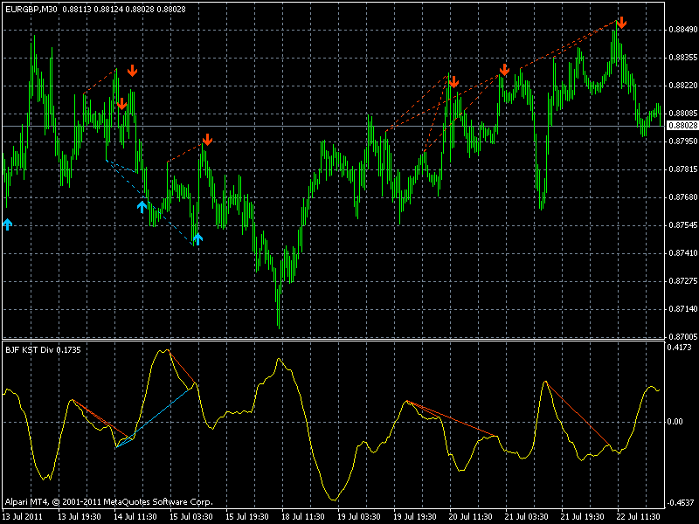The height and width of the screenshot is (524, 699).
Task: Click the 0.87410 price scale label
Action: [683, 253]
